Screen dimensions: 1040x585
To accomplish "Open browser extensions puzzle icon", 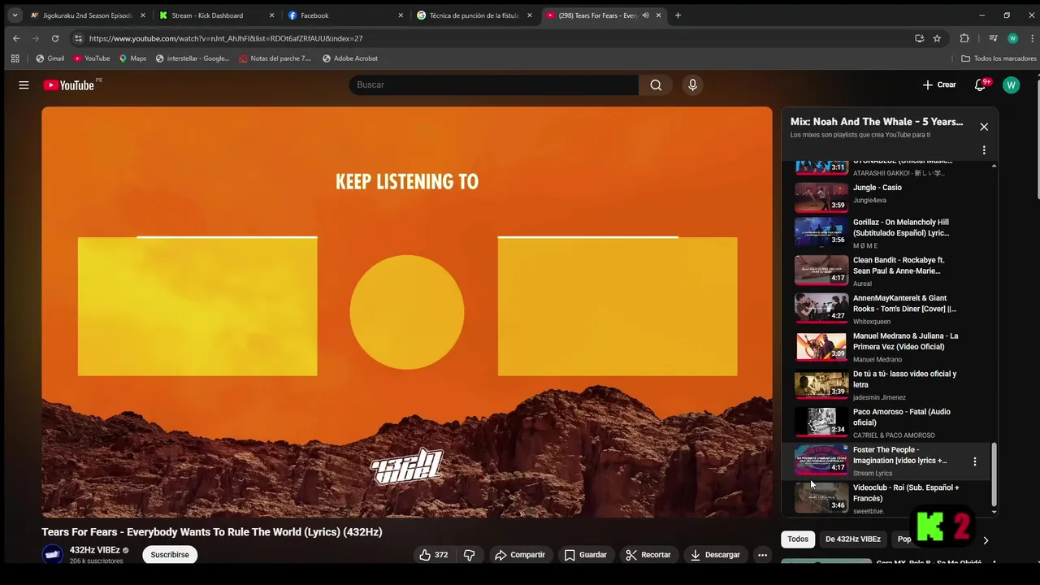I will [964, 38].
